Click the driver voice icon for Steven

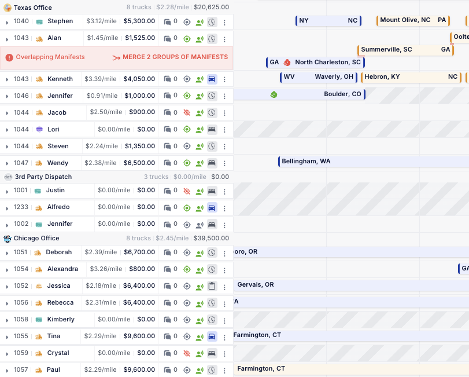pyautogui.click(x=200, y=147)
